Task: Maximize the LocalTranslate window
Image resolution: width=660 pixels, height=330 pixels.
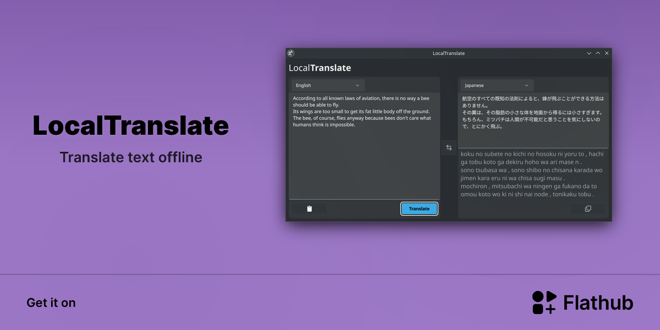Action: pyautogui.click(x=598, y=53)
